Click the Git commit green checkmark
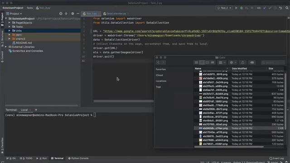Viewport: 290px width, 163px height. pyautogui.click(x=270, y=8)
